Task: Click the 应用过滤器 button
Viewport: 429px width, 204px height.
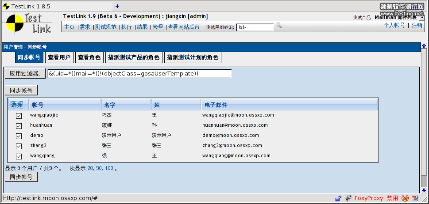Action: [25, 73]
